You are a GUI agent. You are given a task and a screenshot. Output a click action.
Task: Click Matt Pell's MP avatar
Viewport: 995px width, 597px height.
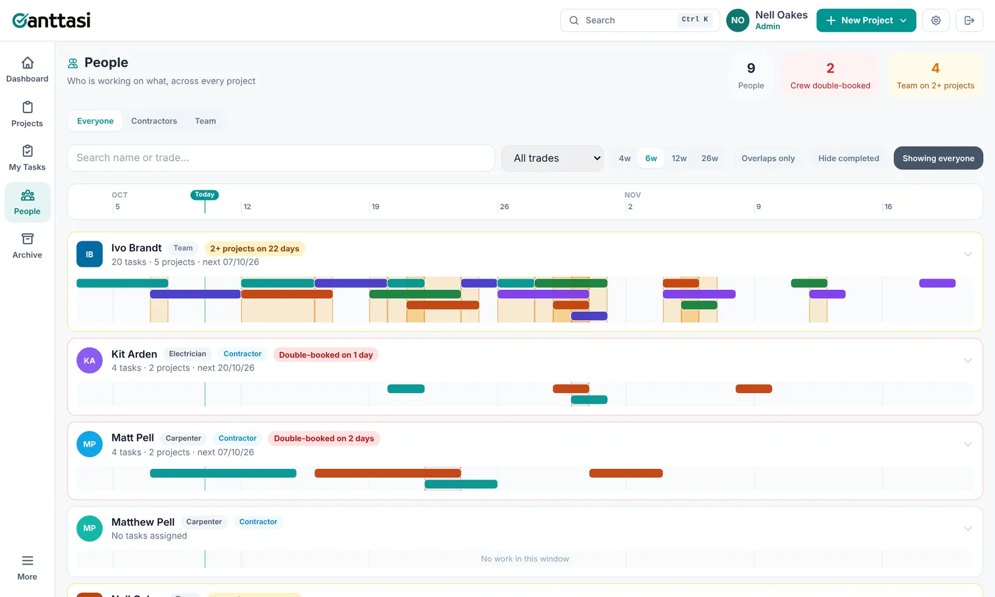[90, 445]
